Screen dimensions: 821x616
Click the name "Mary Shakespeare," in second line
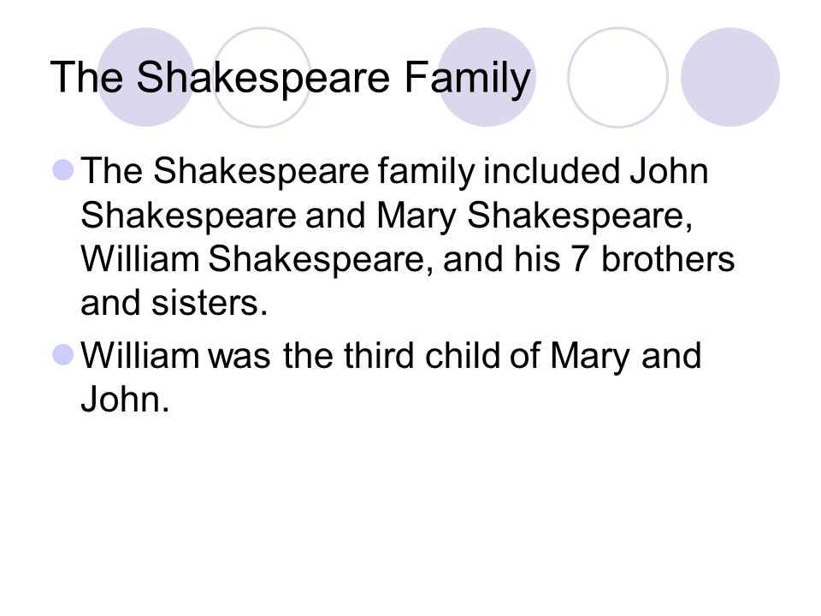(x=535, y=216)
